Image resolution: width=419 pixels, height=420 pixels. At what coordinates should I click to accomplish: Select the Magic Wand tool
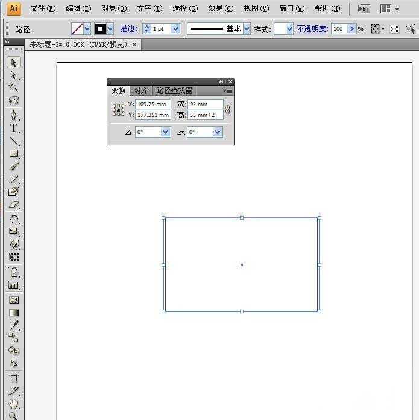point(14,87)
